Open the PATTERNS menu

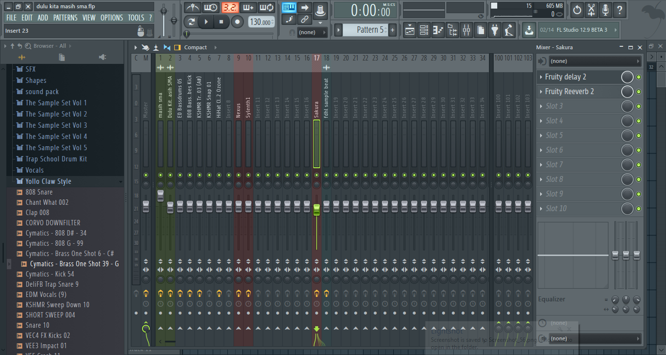point(65,18)
